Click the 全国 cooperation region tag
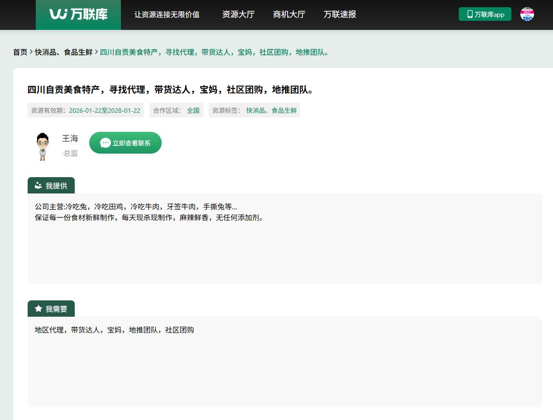 point(193,110)
